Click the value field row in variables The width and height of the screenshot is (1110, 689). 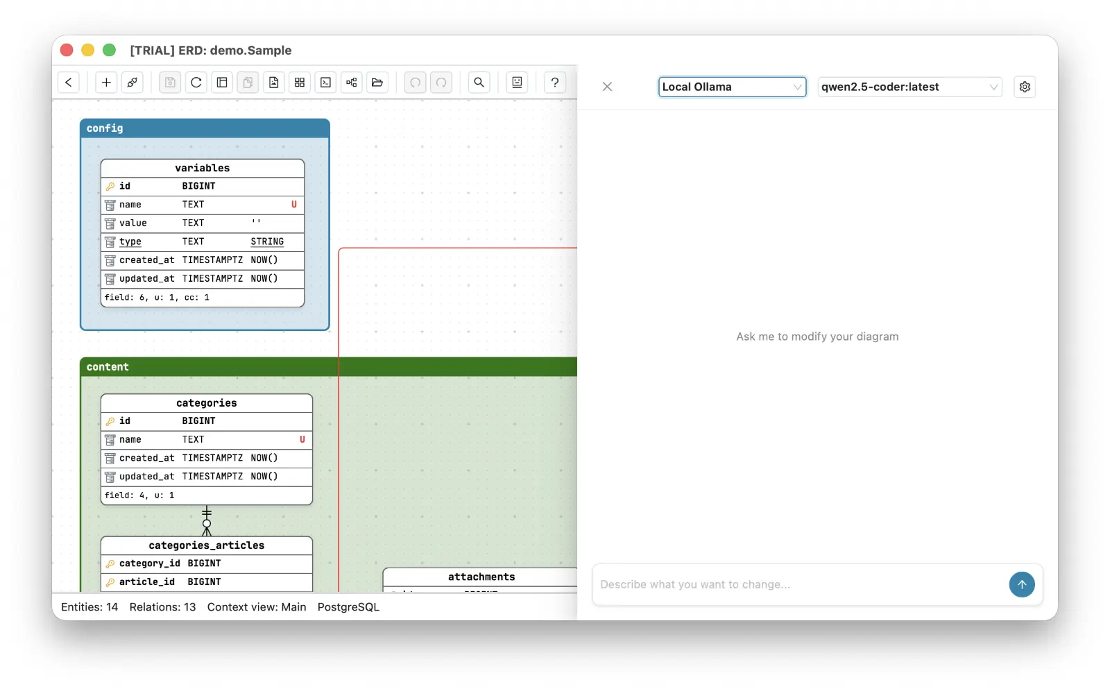pos(203,223)
